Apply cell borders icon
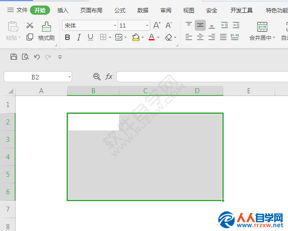Viewport: 288px width, 231px height. (x=103, y=37)
